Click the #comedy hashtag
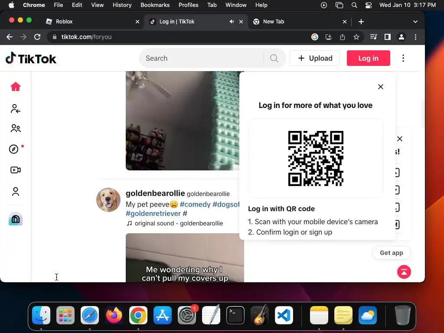 195,204
